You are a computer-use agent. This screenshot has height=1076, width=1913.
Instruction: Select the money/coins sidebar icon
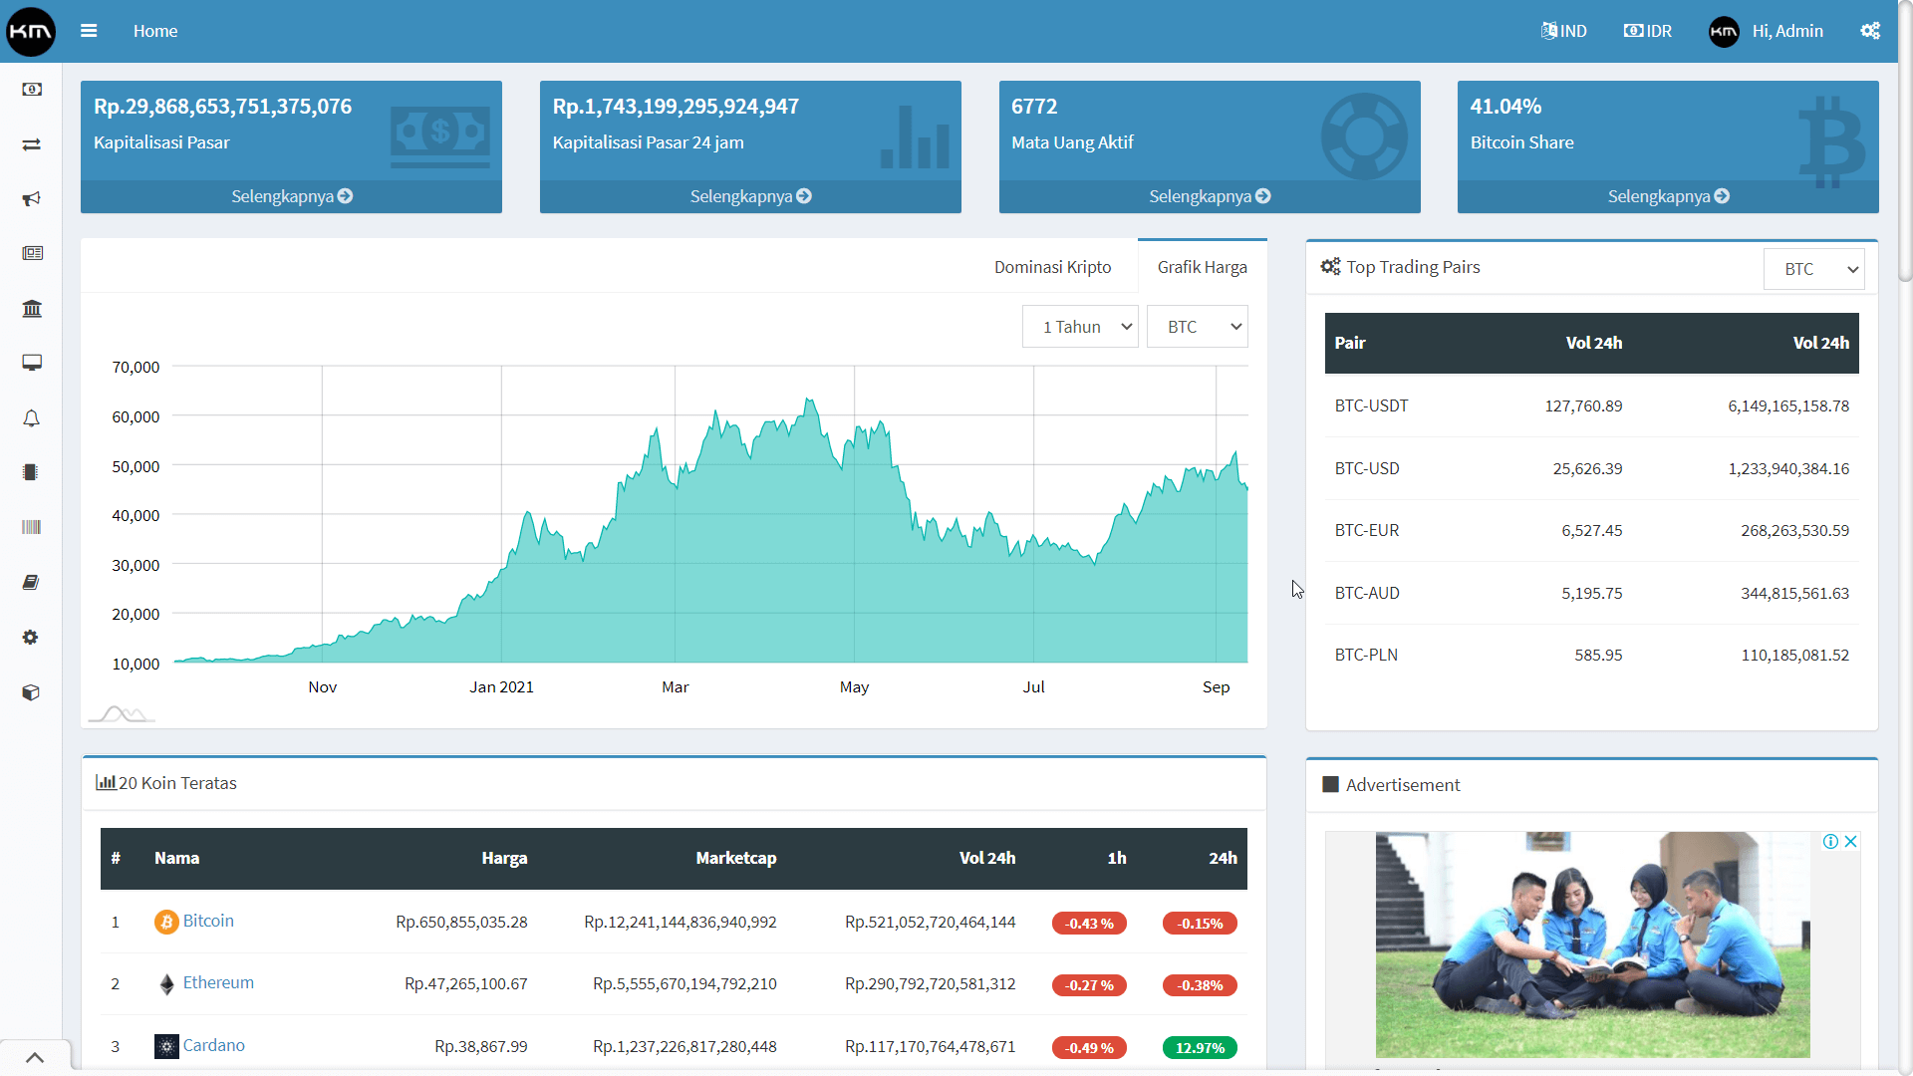pyautogui.click(x=32, y=90)
